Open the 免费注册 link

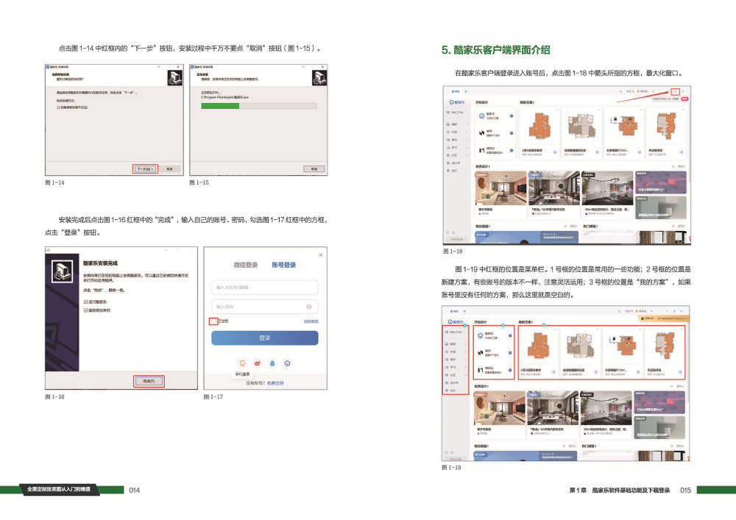275,383
